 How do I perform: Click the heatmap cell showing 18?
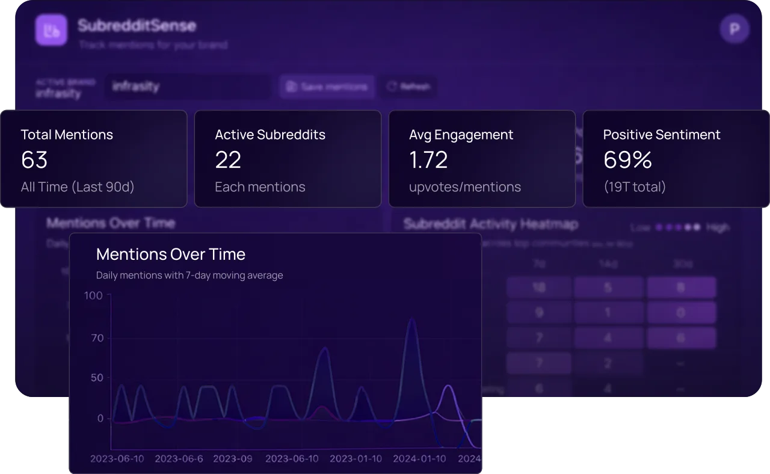538,288
